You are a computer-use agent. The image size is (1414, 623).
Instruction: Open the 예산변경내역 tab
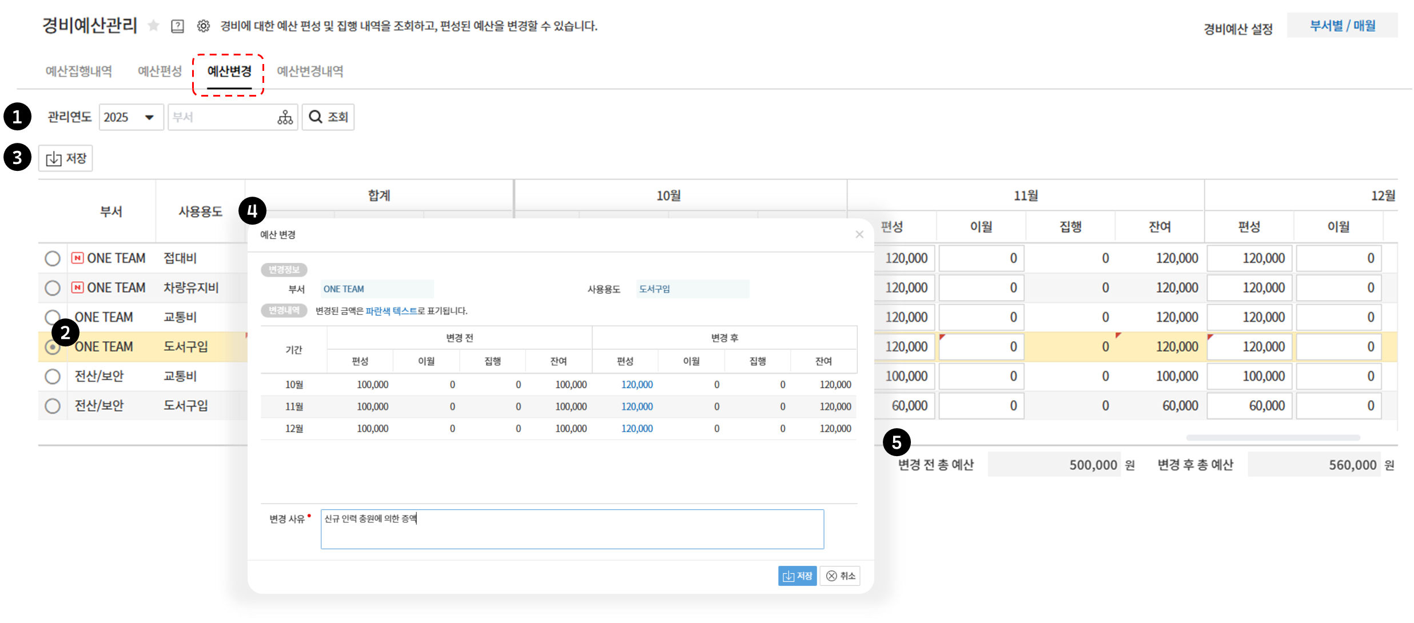pyautogui.click(x=310, y=71)
